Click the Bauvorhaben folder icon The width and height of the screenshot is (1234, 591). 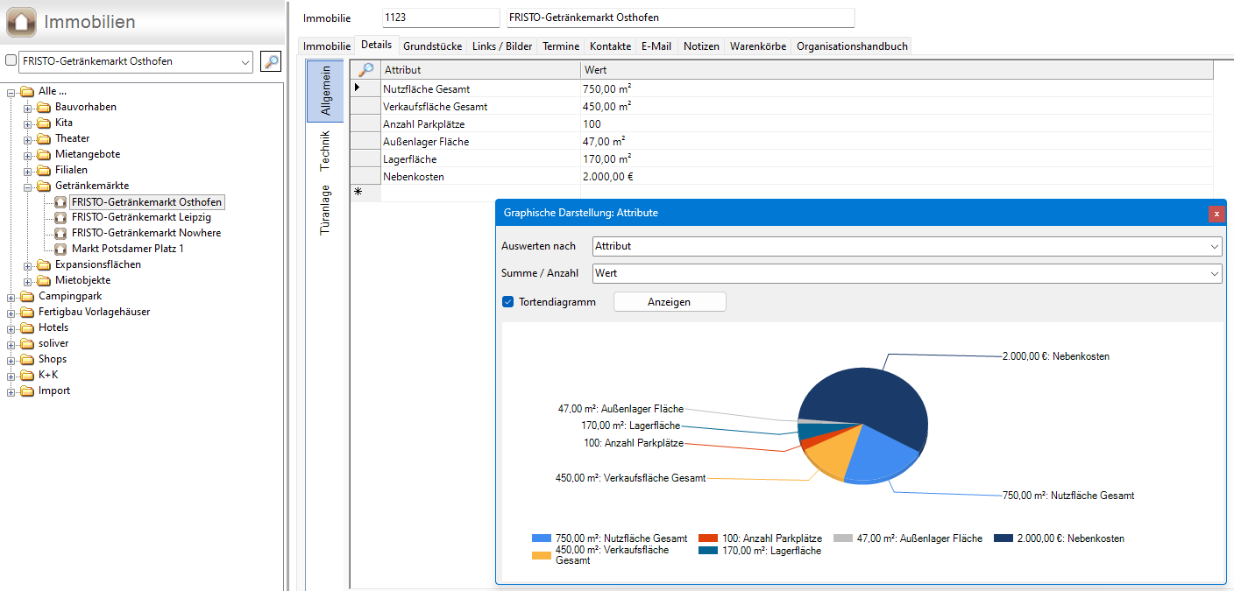pos(44,107)
